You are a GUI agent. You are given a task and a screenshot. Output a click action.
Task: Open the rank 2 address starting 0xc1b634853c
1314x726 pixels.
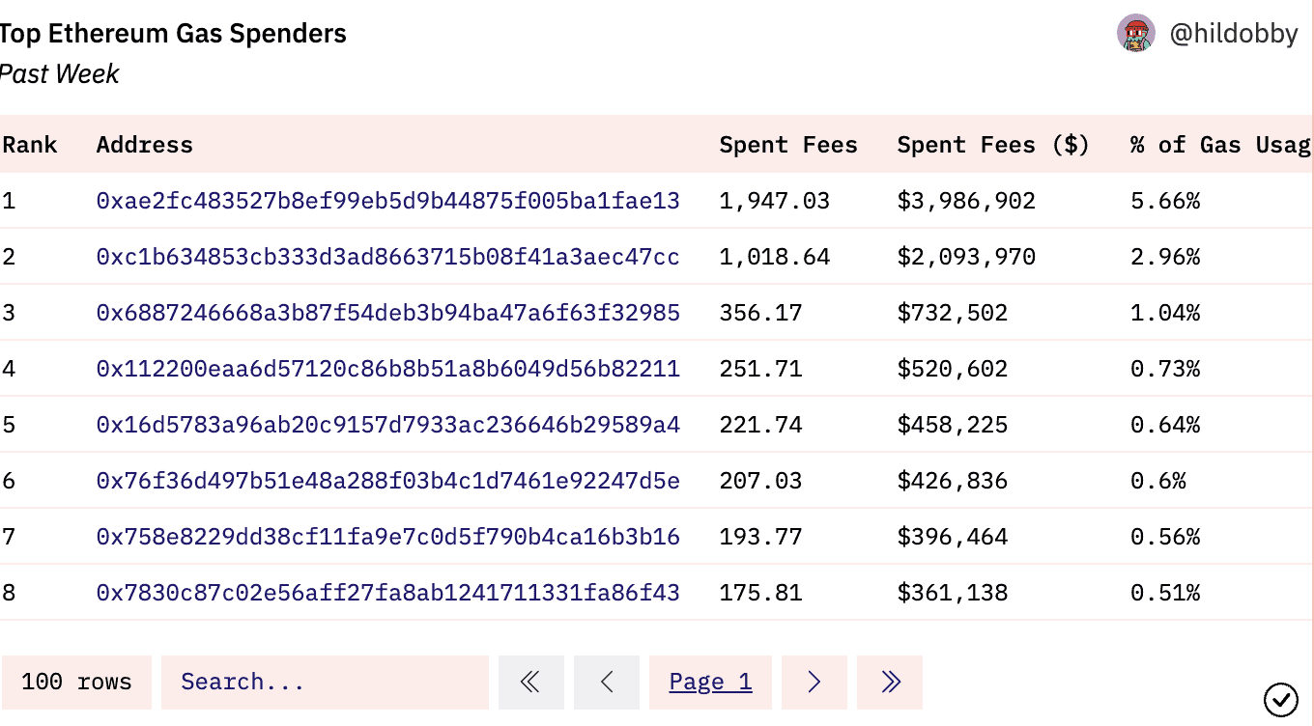pos(387,257)
